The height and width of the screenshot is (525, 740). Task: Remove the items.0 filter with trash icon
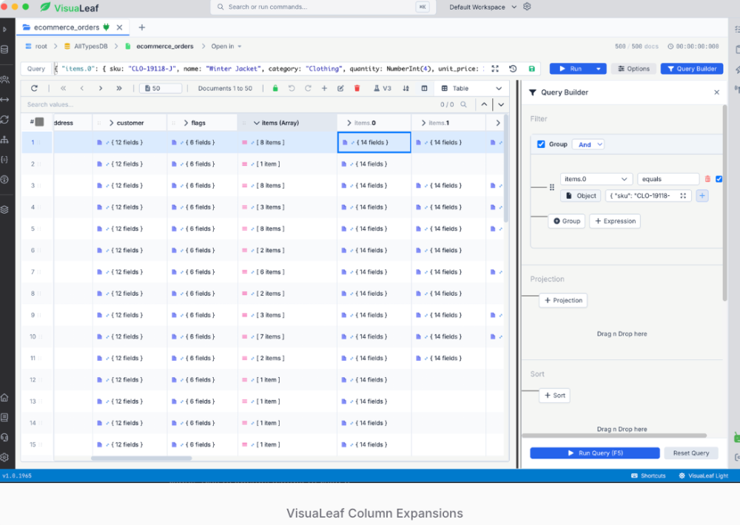(707, 179)
